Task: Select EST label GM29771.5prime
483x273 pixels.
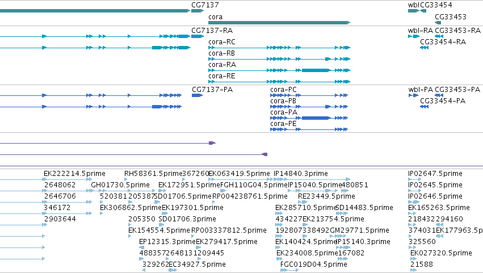Action: (x=359, y=231)
